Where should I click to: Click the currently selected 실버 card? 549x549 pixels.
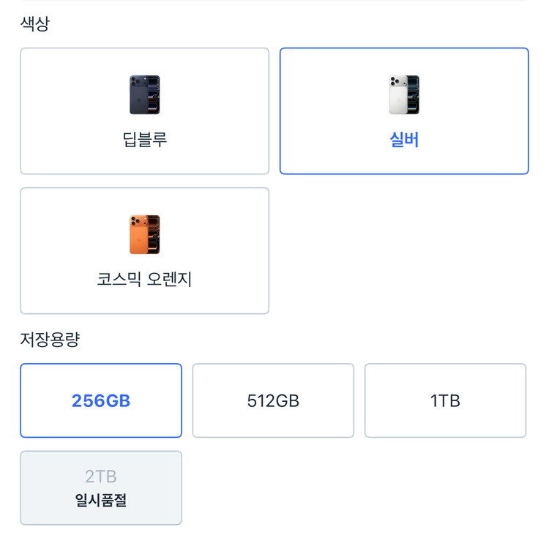(x=404, y=111)
